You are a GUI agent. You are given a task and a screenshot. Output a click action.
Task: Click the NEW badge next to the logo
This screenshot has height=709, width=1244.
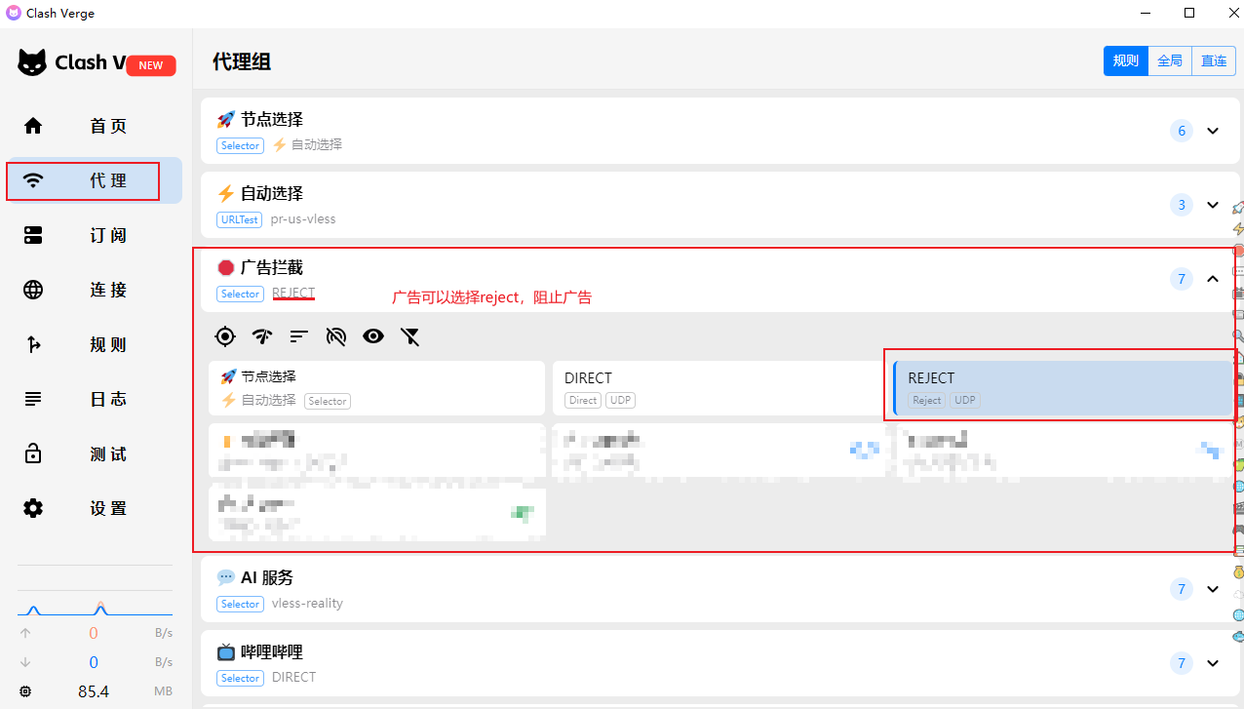[x=151, y=65]
